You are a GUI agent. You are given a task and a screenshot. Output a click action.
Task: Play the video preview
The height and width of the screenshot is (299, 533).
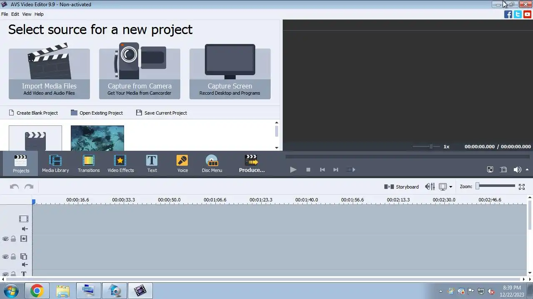tap(293, 169)
